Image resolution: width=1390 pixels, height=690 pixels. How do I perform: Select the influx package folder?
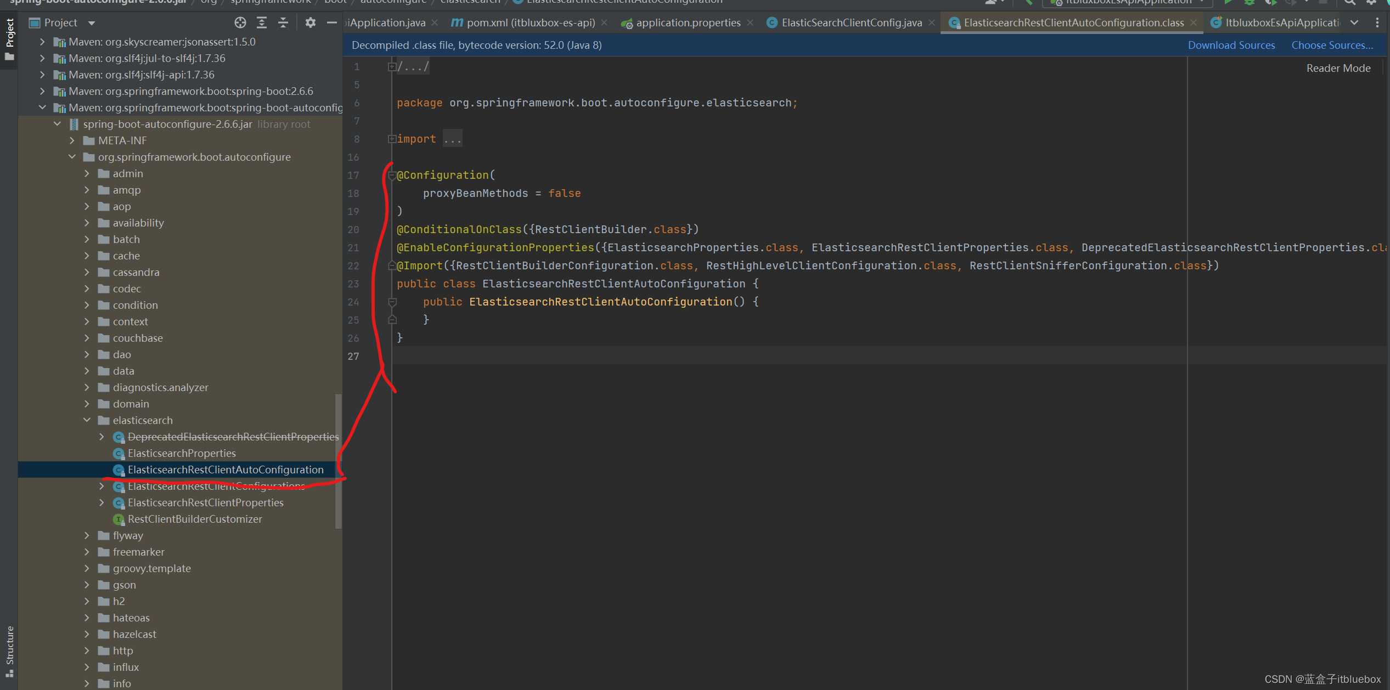pyautogui.click(x=126, y=667)
